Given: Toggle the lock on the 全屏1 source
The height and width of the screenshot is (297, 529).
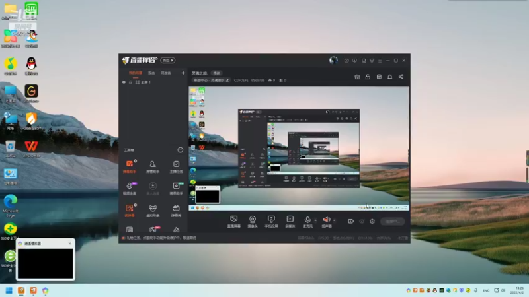Looking at the screenshot, I should click(x=130, y=82).
